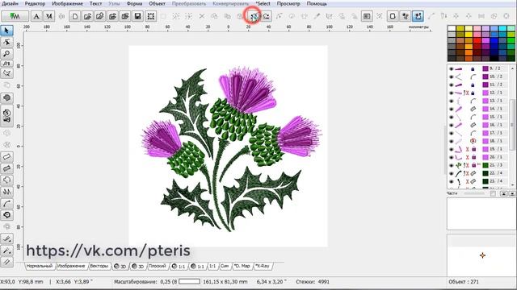Viewport: 517px width, 290px height.
Task: Open the Форма menu
Action: point(135,3)
